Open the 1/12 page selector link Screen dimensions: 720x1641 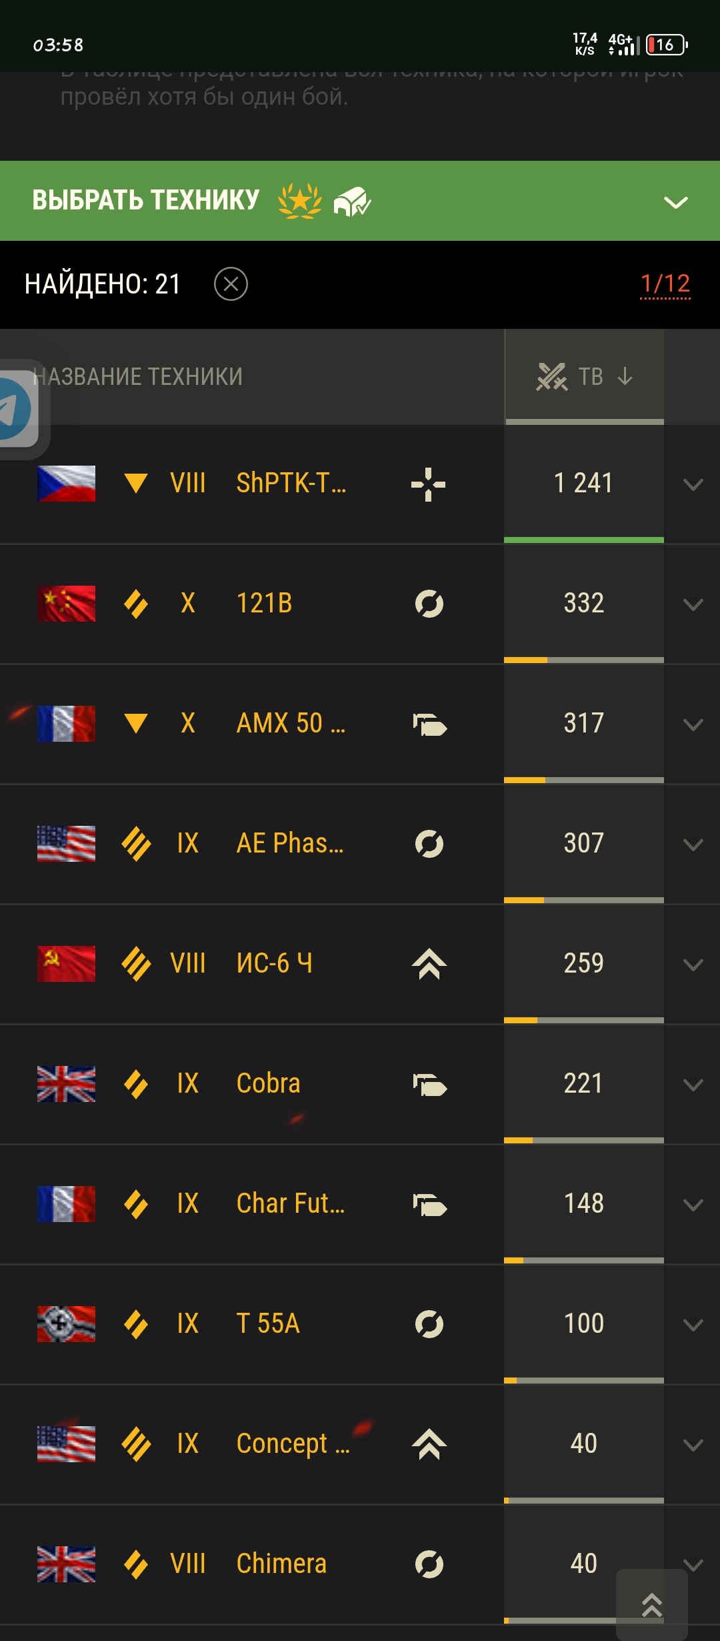665,284
